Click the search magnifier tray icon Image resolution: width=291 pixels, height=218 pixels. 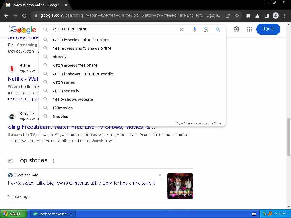[x=270, y=214]
